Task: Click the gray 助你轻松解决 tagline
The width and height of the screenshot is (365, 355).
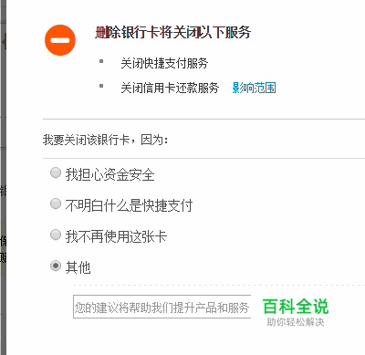Action: coord(296,322)
